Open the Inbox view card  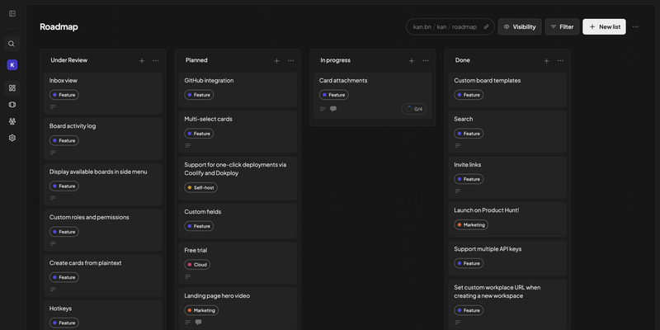click(102, 93)
